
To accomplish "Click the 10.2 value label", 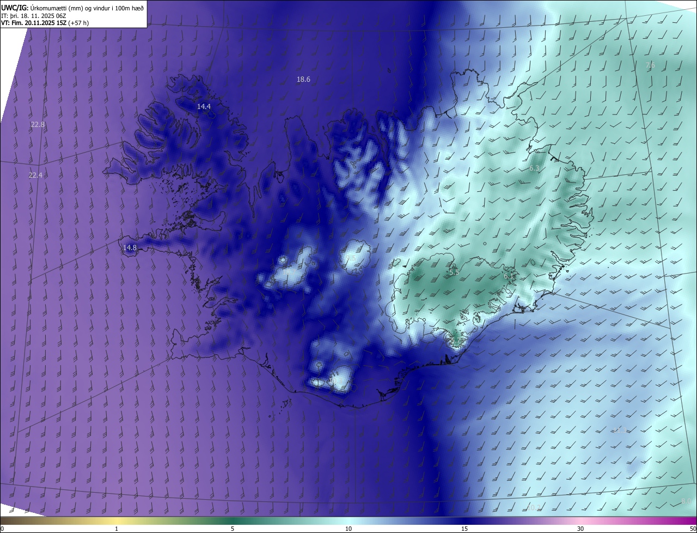I will pos(534,507).
